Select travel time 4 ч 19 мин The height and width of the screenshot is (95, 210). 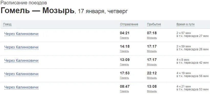[184, 73]
